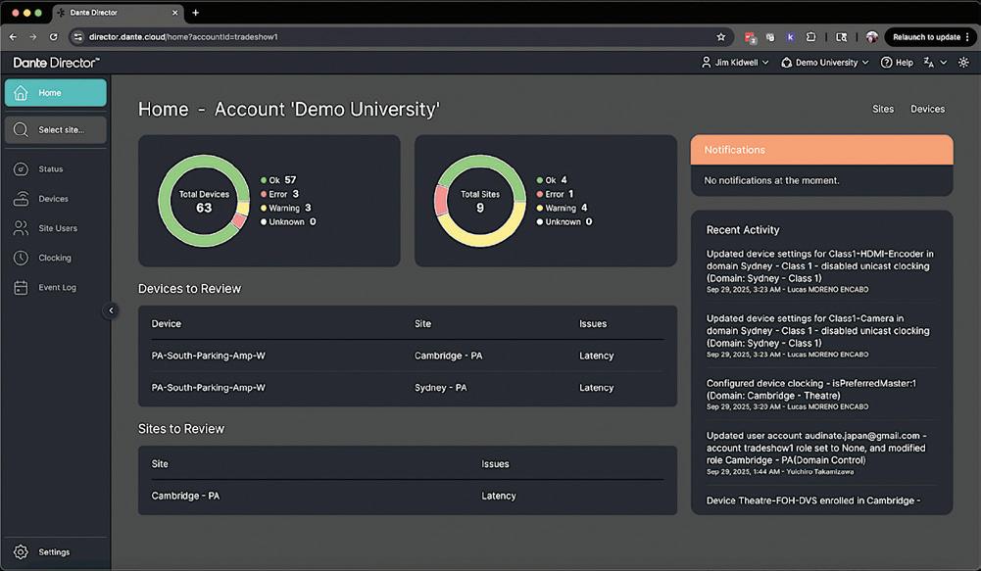Click the Total Devices donut chart

click(204, 201)
